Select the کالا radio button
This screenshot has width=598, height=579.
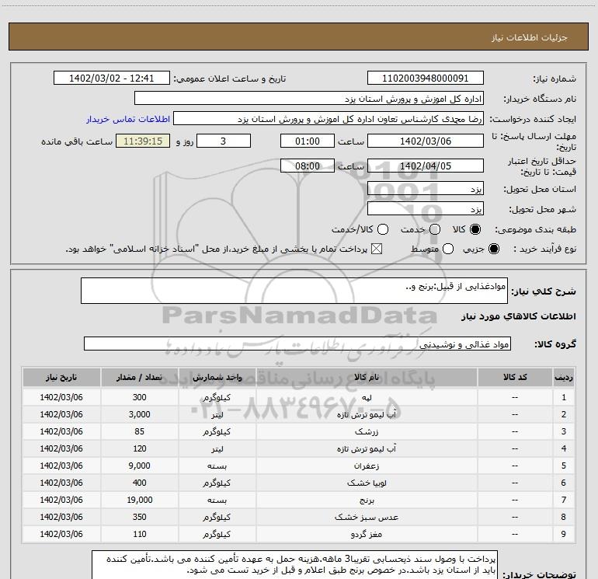tap(475, 229)
